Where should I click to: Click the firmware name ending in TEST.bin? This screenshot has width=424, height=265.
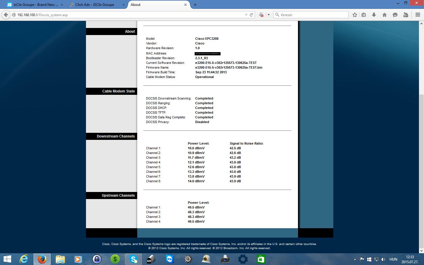click(229, 67)
